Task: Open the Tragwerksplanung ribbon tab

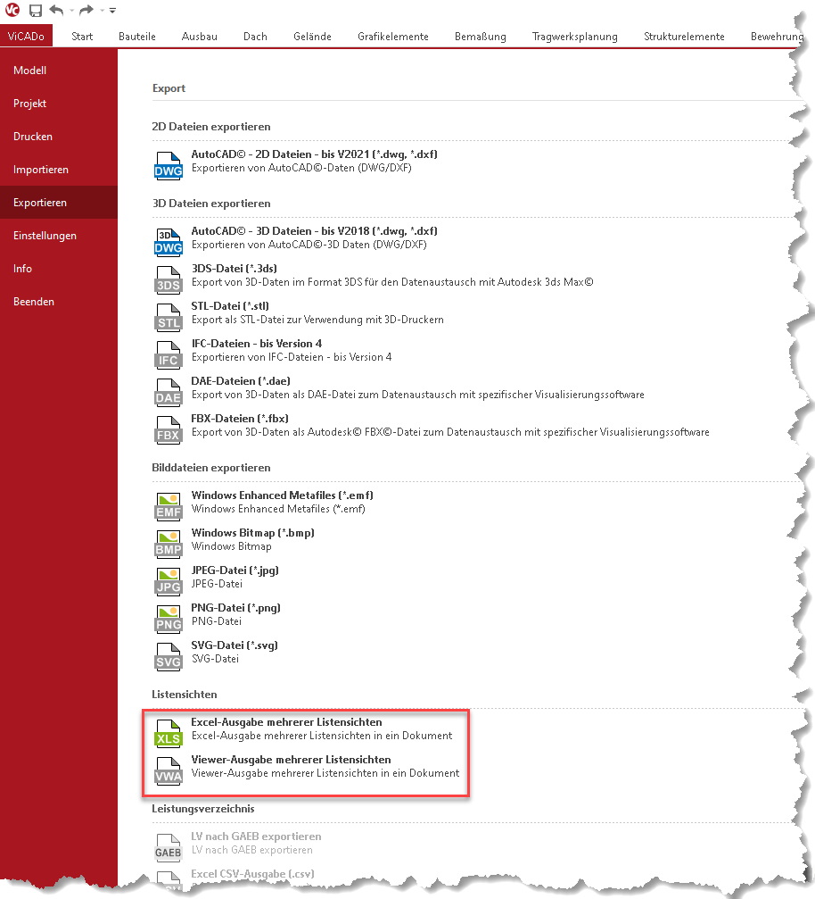Action: (x=574, y=36)
